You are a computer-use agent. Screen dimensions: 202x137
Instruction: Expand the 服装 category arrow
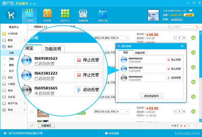tap(25, 40)
